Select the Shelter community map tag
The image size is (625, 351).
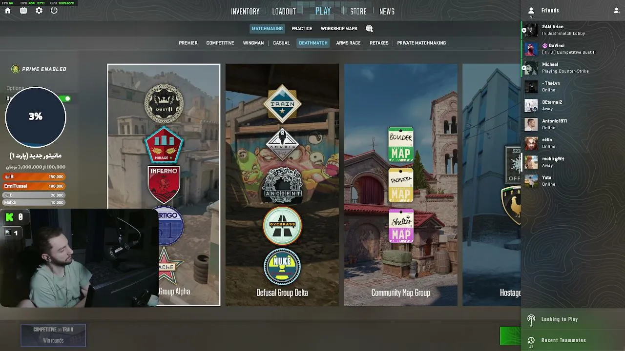coord(401,226)
